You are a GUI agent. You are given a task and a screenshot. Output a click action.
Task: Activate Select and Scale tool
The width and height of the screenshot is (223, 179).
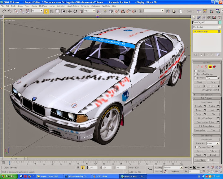click(x=81, y=11)
